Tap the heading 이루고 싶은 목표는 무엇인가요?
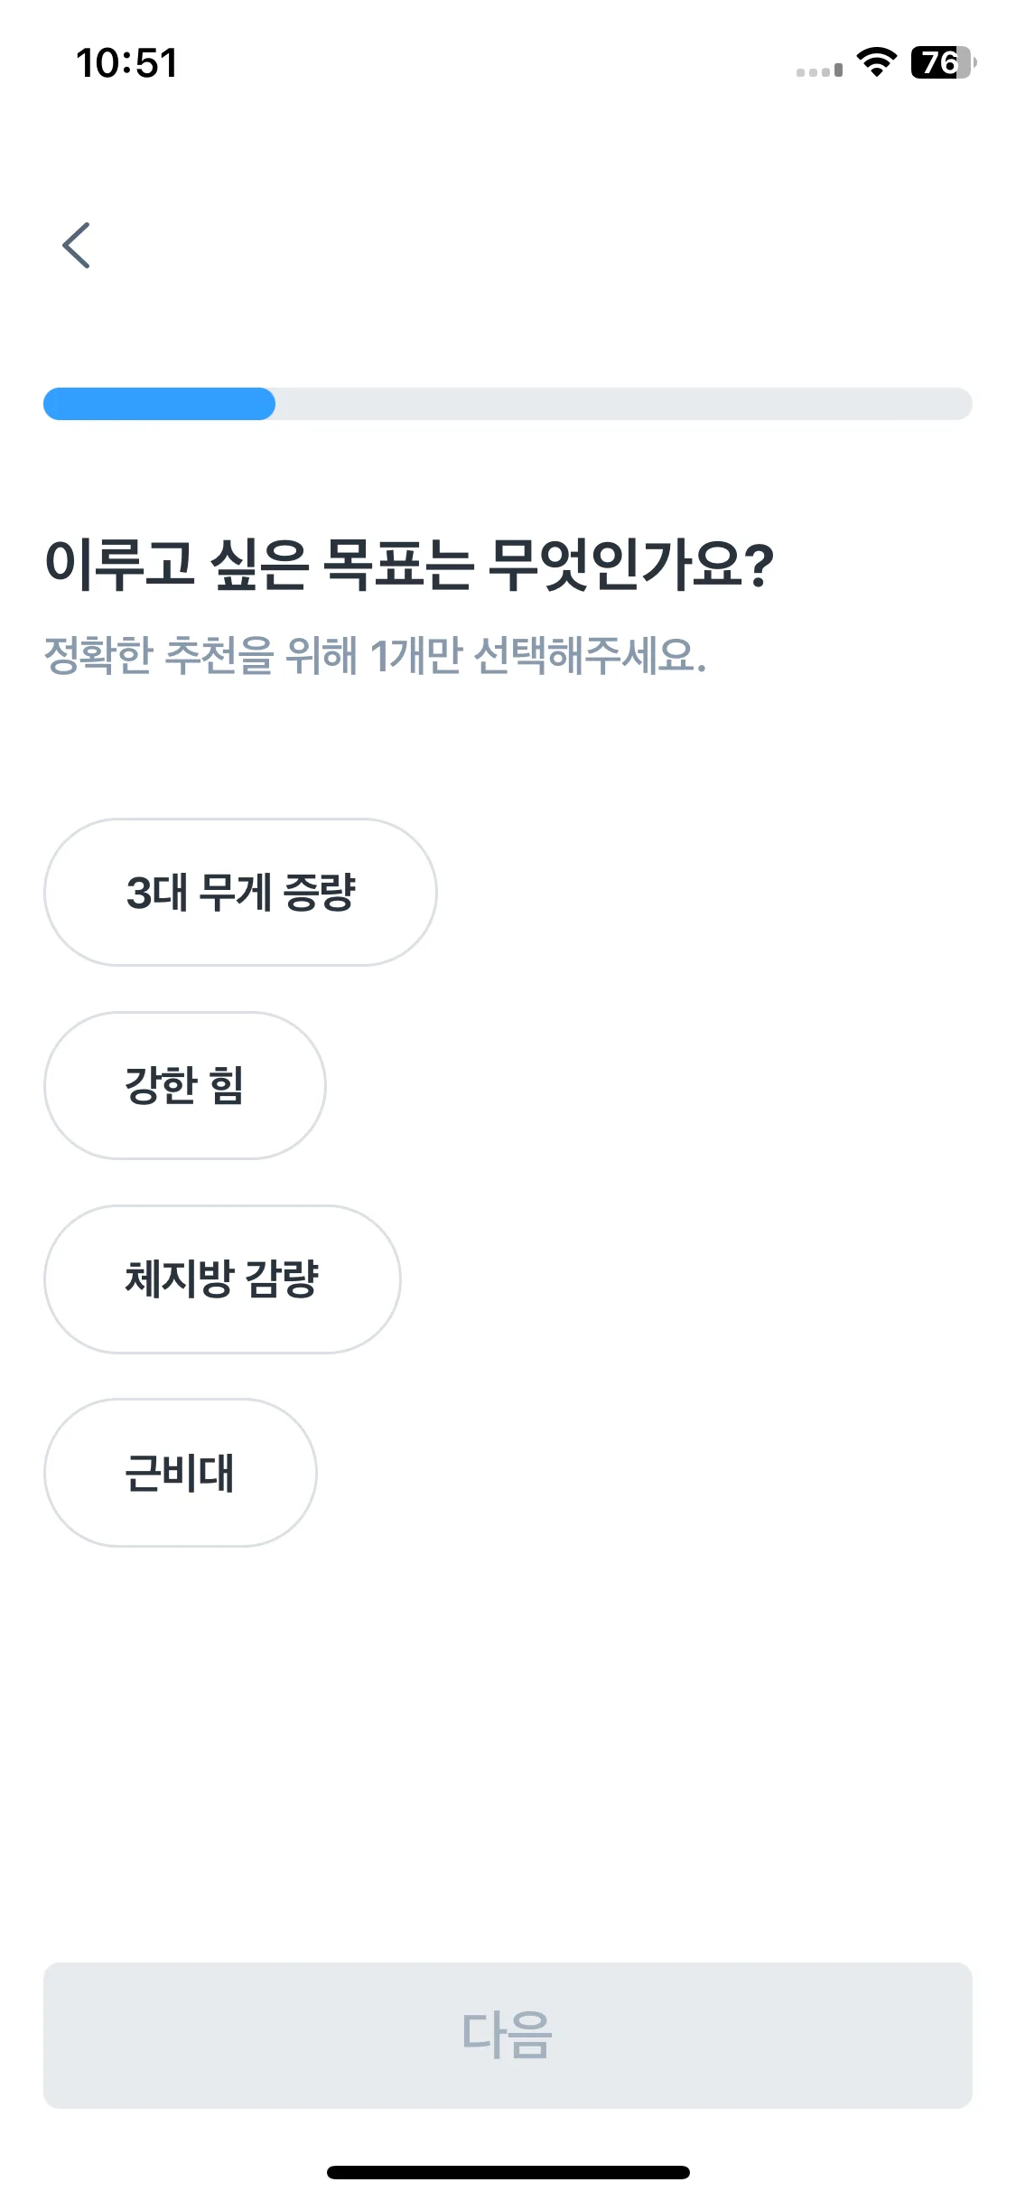The image size is (1016, 2201). tap(409, 564)
